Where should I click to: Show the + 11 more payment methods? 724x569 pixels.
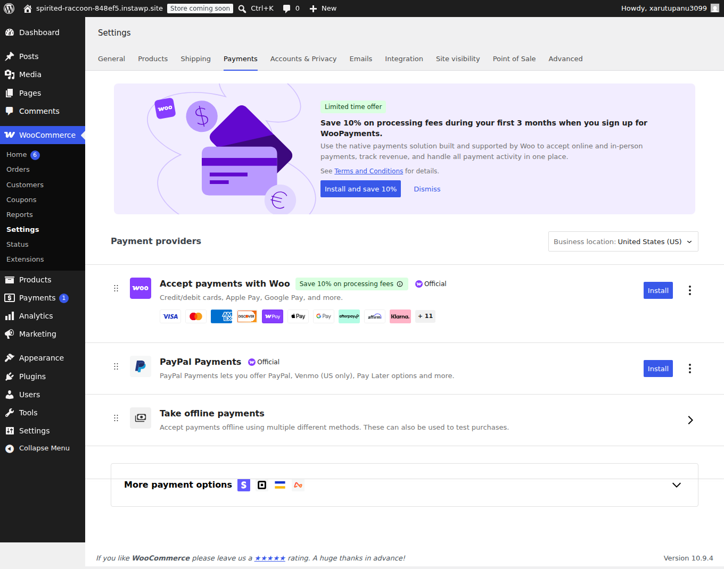pos(425,316)
